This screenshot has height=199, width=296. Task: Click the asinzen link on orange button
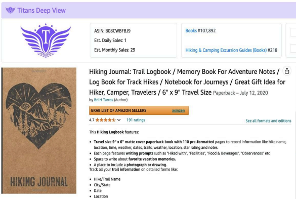(178, 110)
